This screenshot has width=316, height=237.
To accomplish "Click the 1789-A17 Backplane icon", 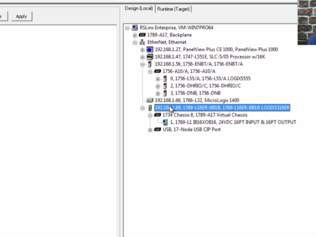I will pos(142,35).
